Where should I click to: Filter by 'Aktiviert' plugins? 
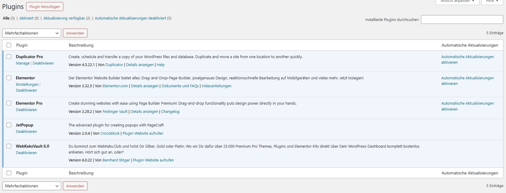26,18
